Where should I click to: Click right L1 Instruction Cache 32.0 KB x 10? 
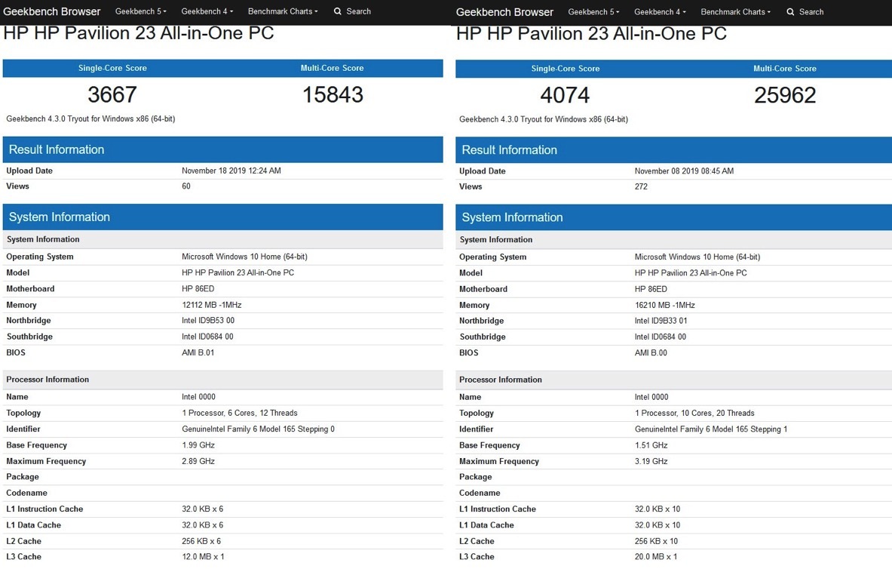pos(657,509)
